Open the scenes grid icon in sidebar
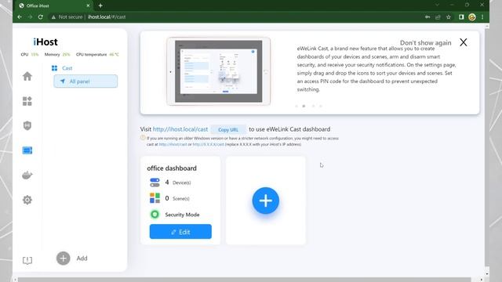Viewport: 502px width, 282px height. [27, 101]
